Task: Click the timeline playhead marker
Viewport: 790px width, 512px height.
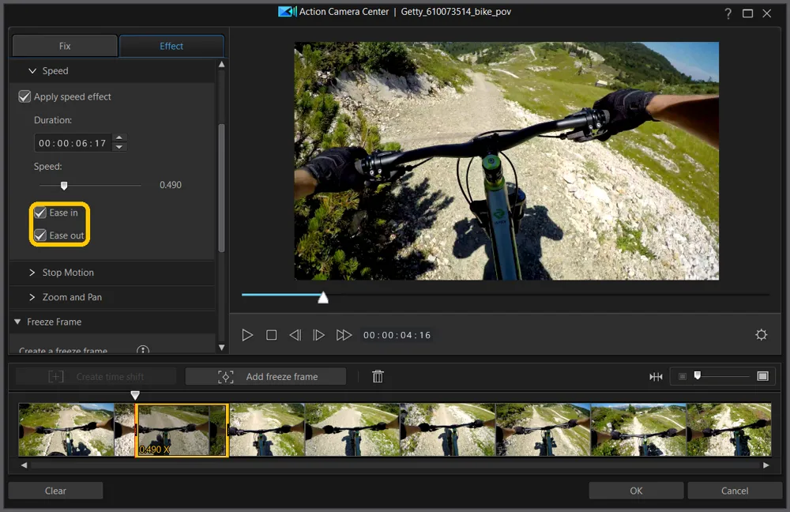Action: 135,395
